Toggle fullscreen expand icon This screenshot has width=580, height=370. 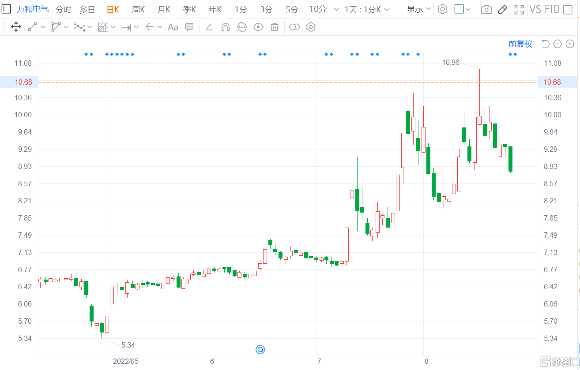(519, 10)
